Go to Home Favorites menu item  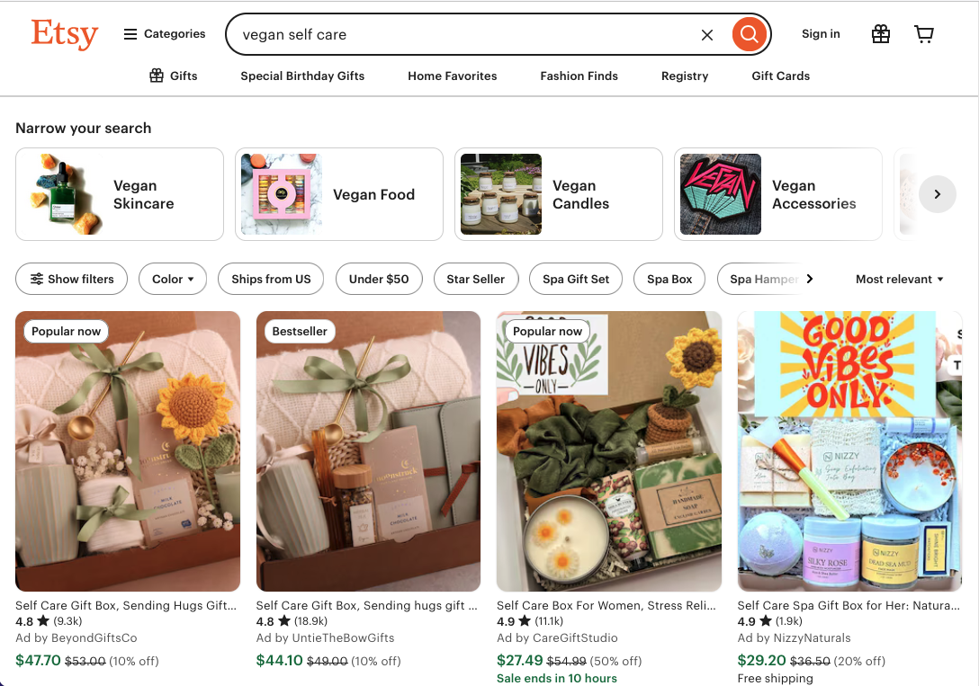click(x=452, y=76)
